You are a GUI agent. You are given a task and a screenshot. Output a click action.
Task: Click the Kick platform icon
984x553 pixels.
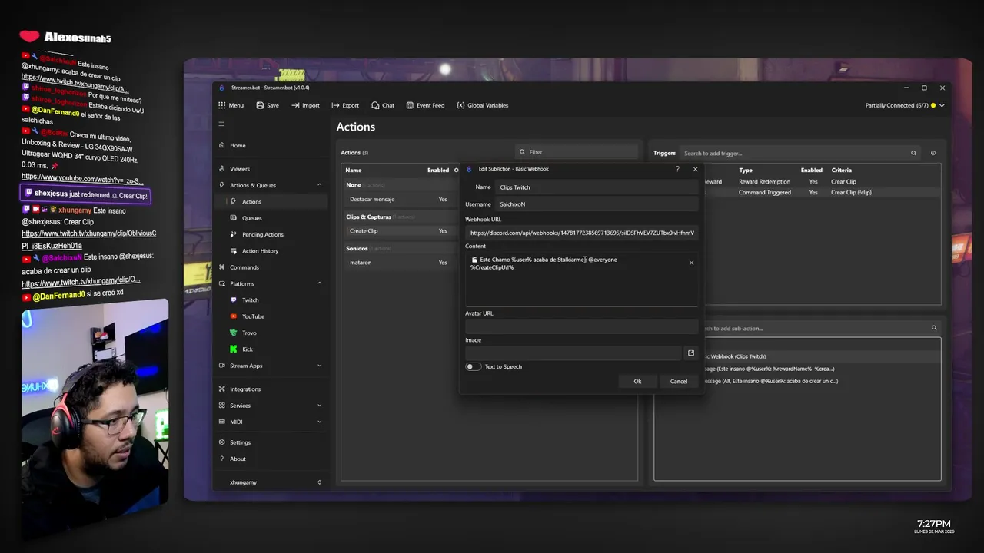[x=234, y=349]
